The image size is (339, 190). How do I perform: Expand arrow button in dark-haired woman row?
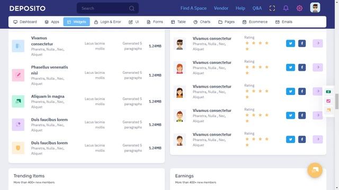(318, 91)
